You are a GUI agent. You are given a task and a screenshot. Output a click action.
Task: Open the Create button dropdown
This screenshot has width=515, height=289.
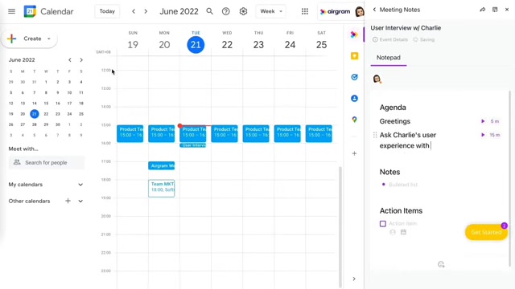tap(49, 39)
